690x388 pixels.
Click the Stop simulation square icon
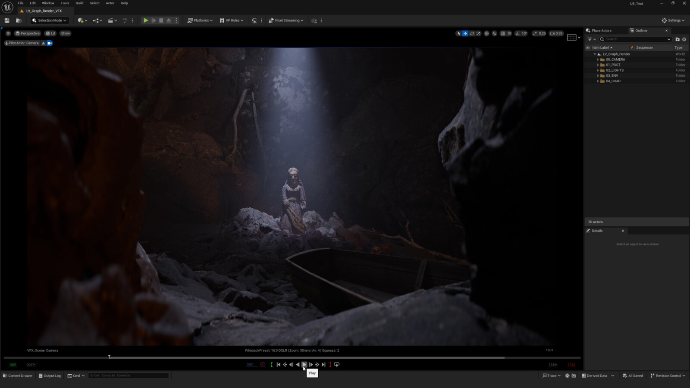point(161,20)
